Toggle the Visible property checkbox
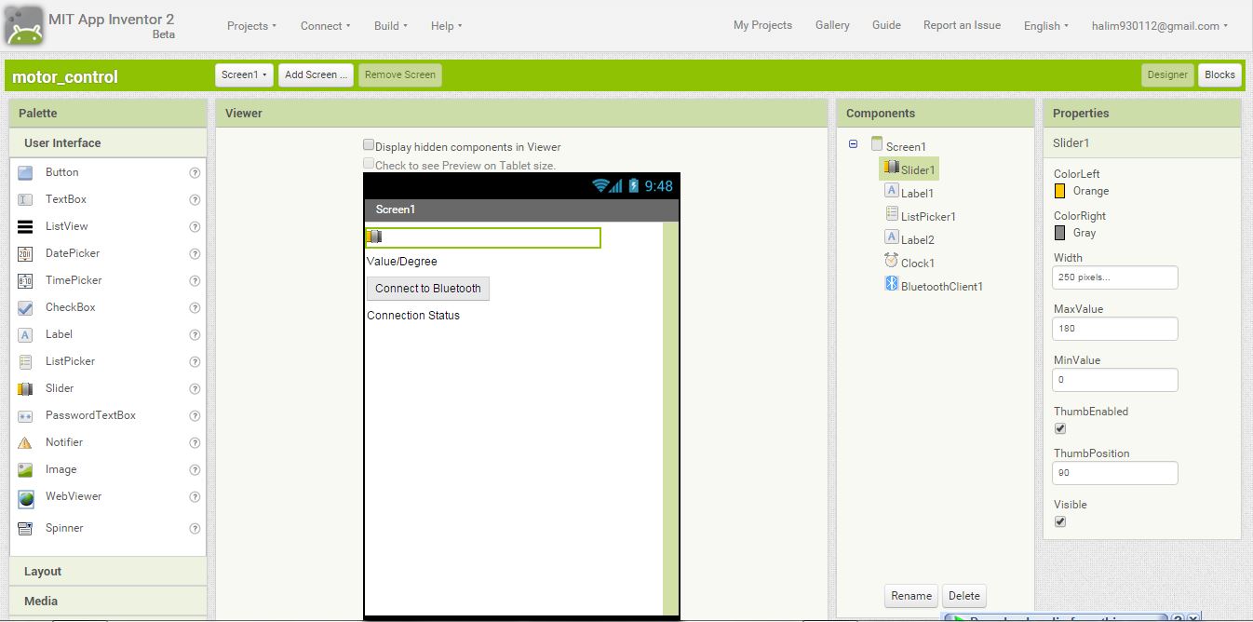The height and width of the screenshot is (622, 1253). click(1059, 521)
